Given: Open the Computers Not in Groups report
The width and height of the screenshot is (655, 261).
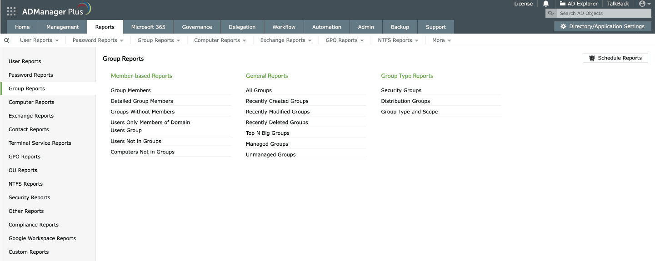Looking at the screenshot, I should pos(143,152).
